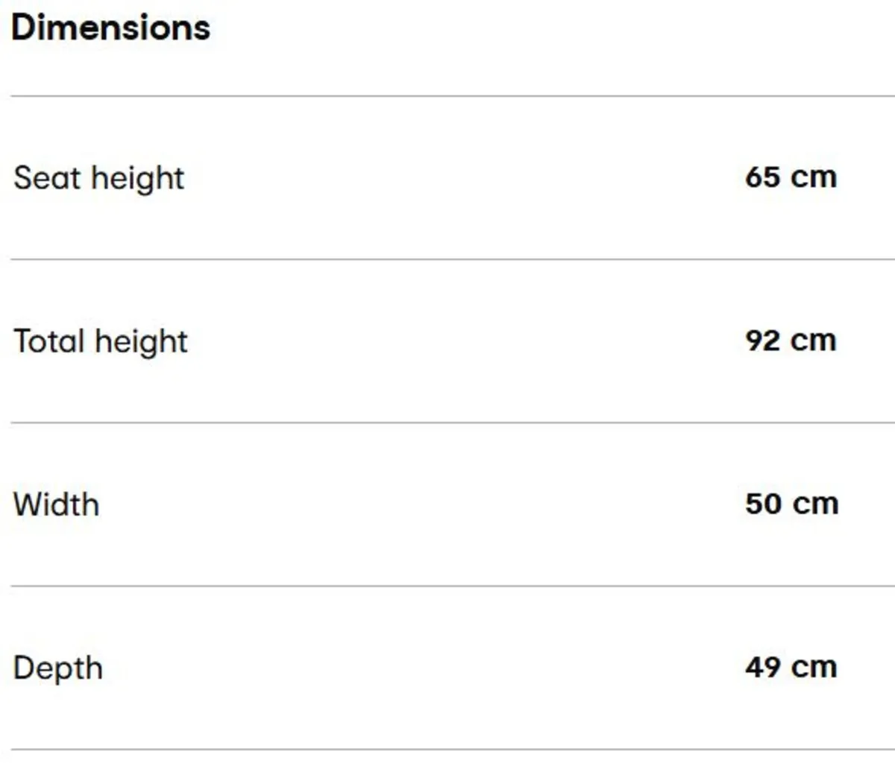Select the 65 cm value
895x763 pixels.
click(x=791, y=177)
